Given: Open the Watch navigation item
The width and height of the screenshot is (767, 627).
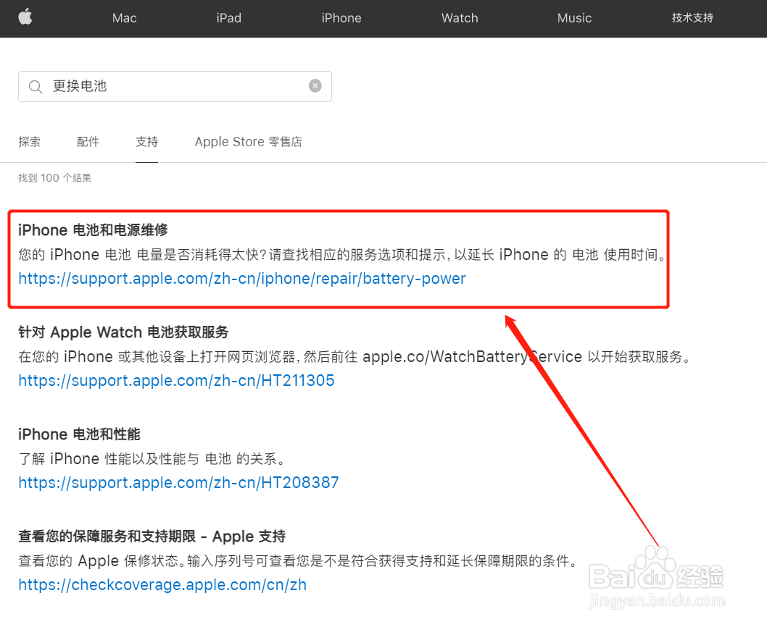Looking at the screenshot, I should [460, 18].
